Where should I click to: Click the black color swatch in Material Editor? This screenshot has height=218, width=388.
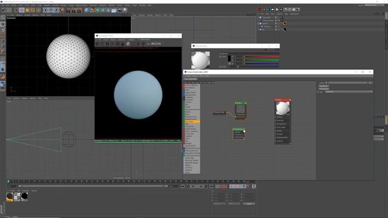tap(229, 58)
